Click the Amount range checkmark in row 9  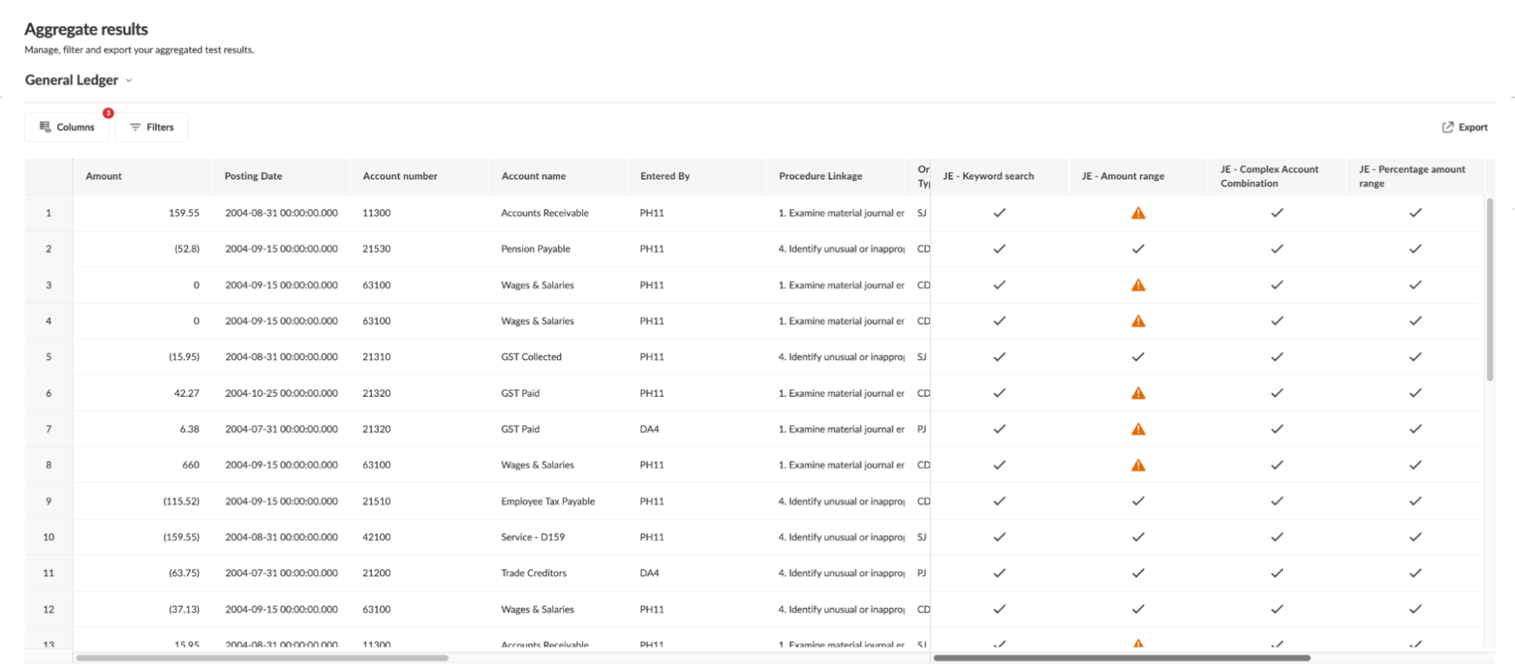(x=1138, y=501)
